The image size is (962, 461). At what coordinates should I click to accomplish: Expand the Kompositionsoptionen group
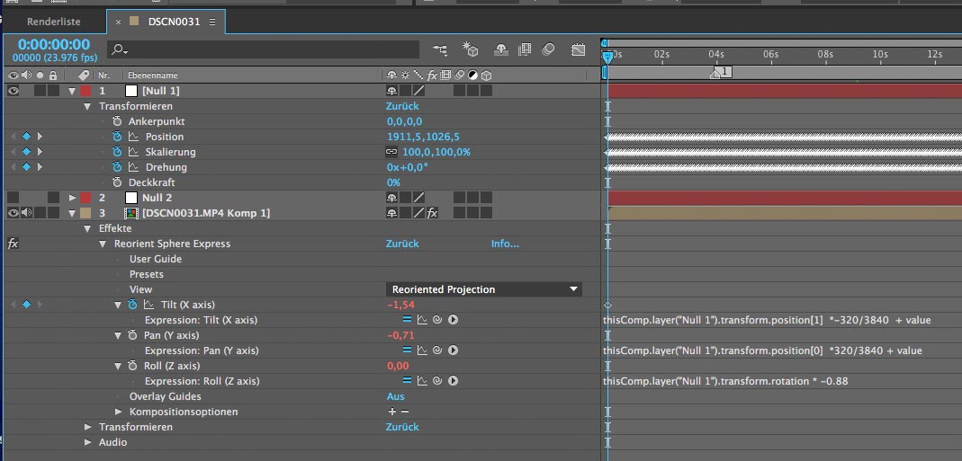click(119, 412)
